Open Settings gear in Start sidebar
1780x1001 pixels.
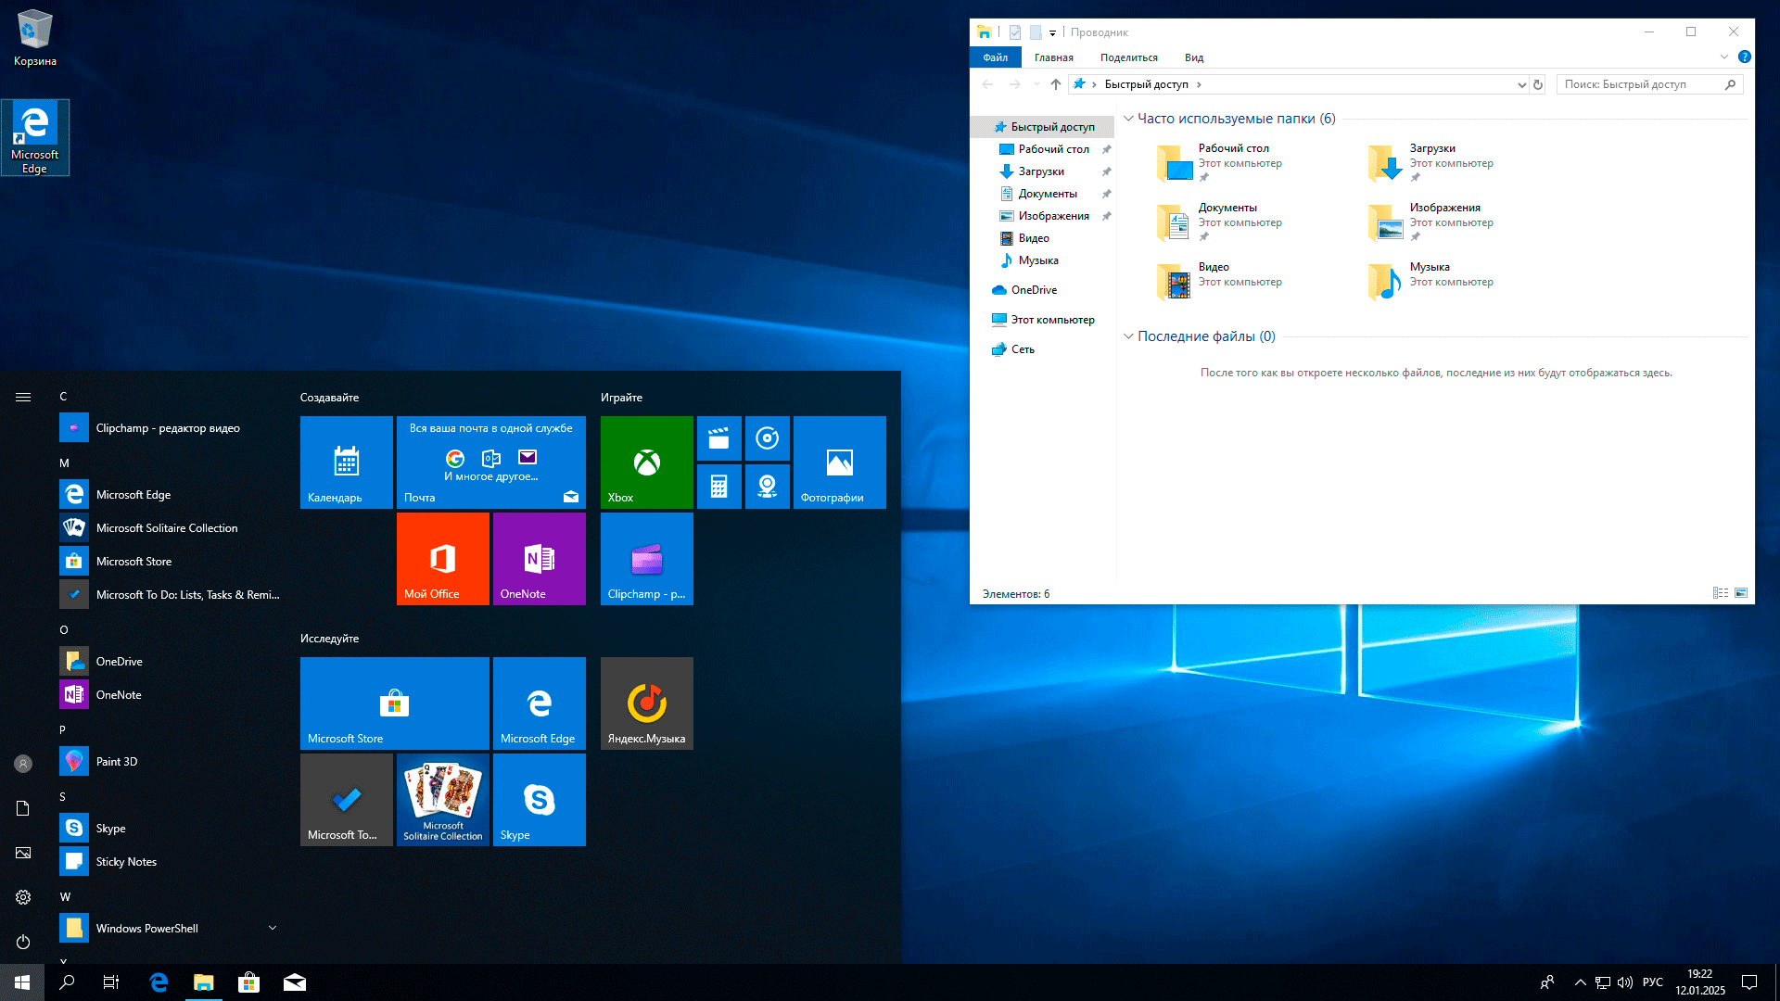[x=23, y=897]
